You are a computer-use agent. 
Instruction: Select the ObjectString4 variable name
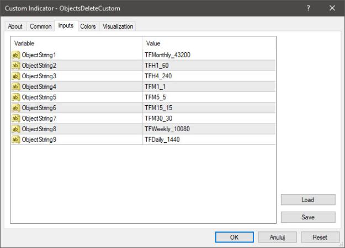pos(39,87)
